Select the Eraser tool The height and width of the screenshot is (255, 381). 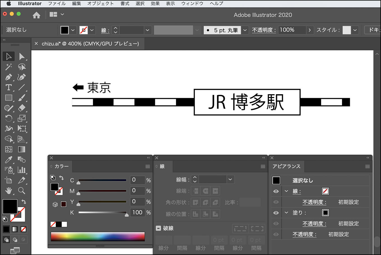point(22,108)
